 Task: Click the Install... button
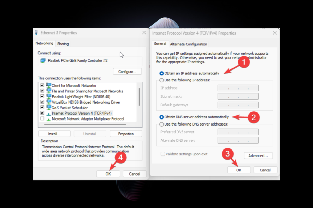click(54, 134)
